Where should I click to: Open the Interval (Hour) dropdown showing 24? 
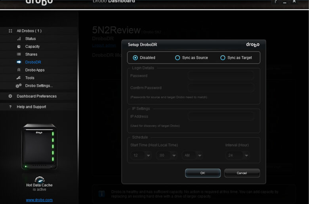click(x=237, y=155)
